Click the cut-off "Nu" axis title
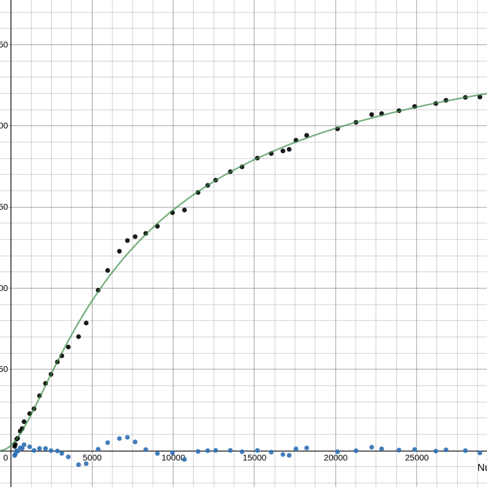487x487 pixels. tap(481, 468)
